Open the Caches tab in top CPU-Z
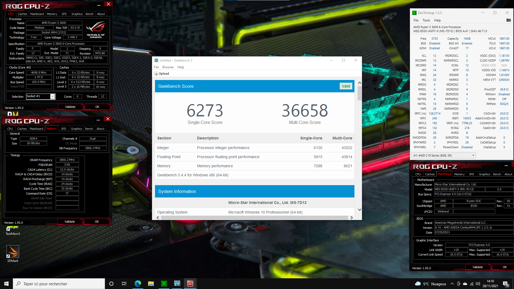The height and width of the screenshot is (289, 514). (x=22, y=14)
